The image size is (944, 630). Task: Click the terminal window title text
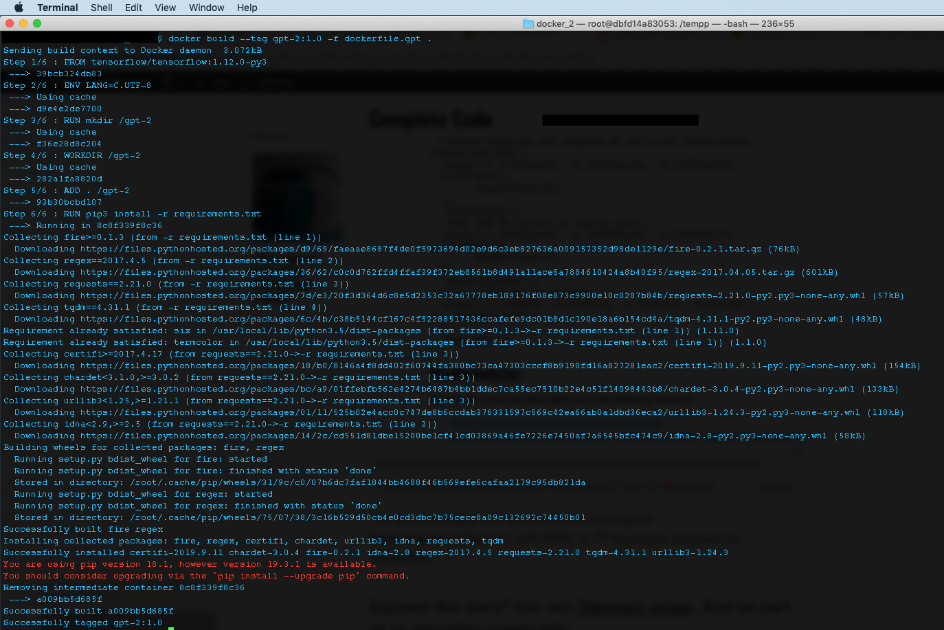pyautogui.click(x=665, y=23)
